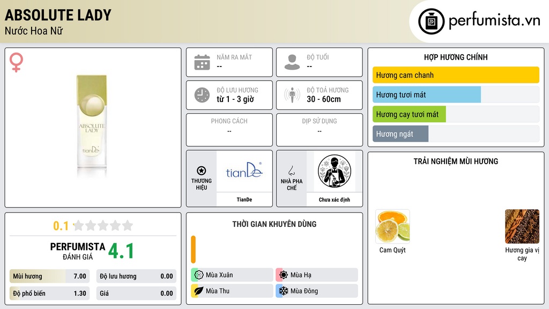549x309 pixels.
Task: Click the perfumista.vn bottle logo icon
Action: click(x=431, y=21)
